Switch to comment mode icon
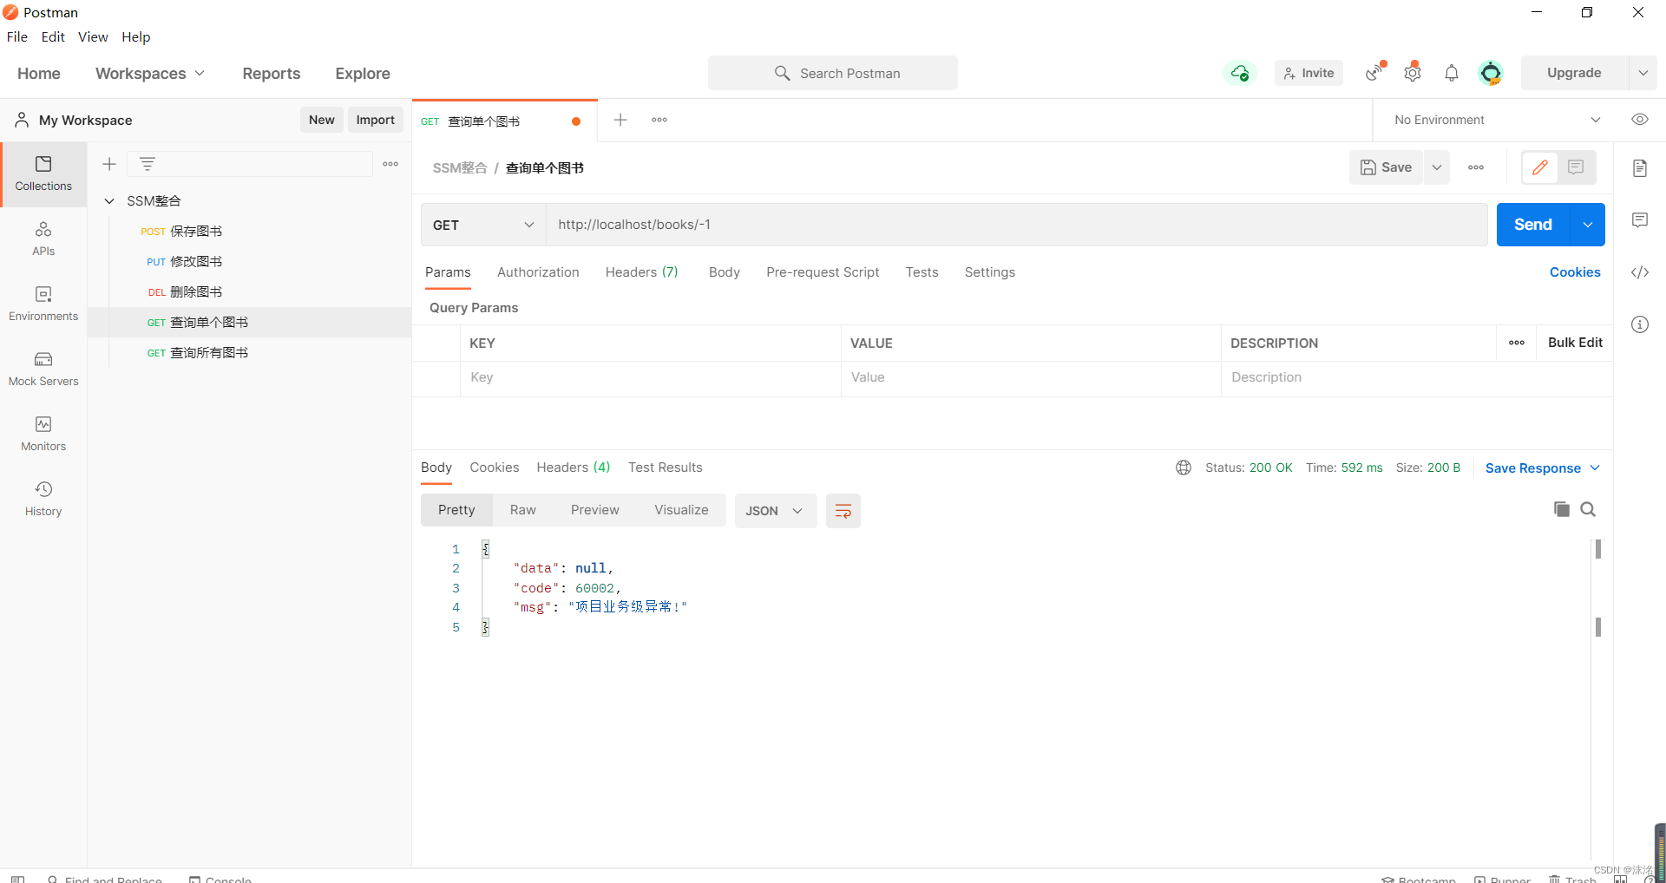Viewport: 1666px width, 883px height. coord(1576,167)
